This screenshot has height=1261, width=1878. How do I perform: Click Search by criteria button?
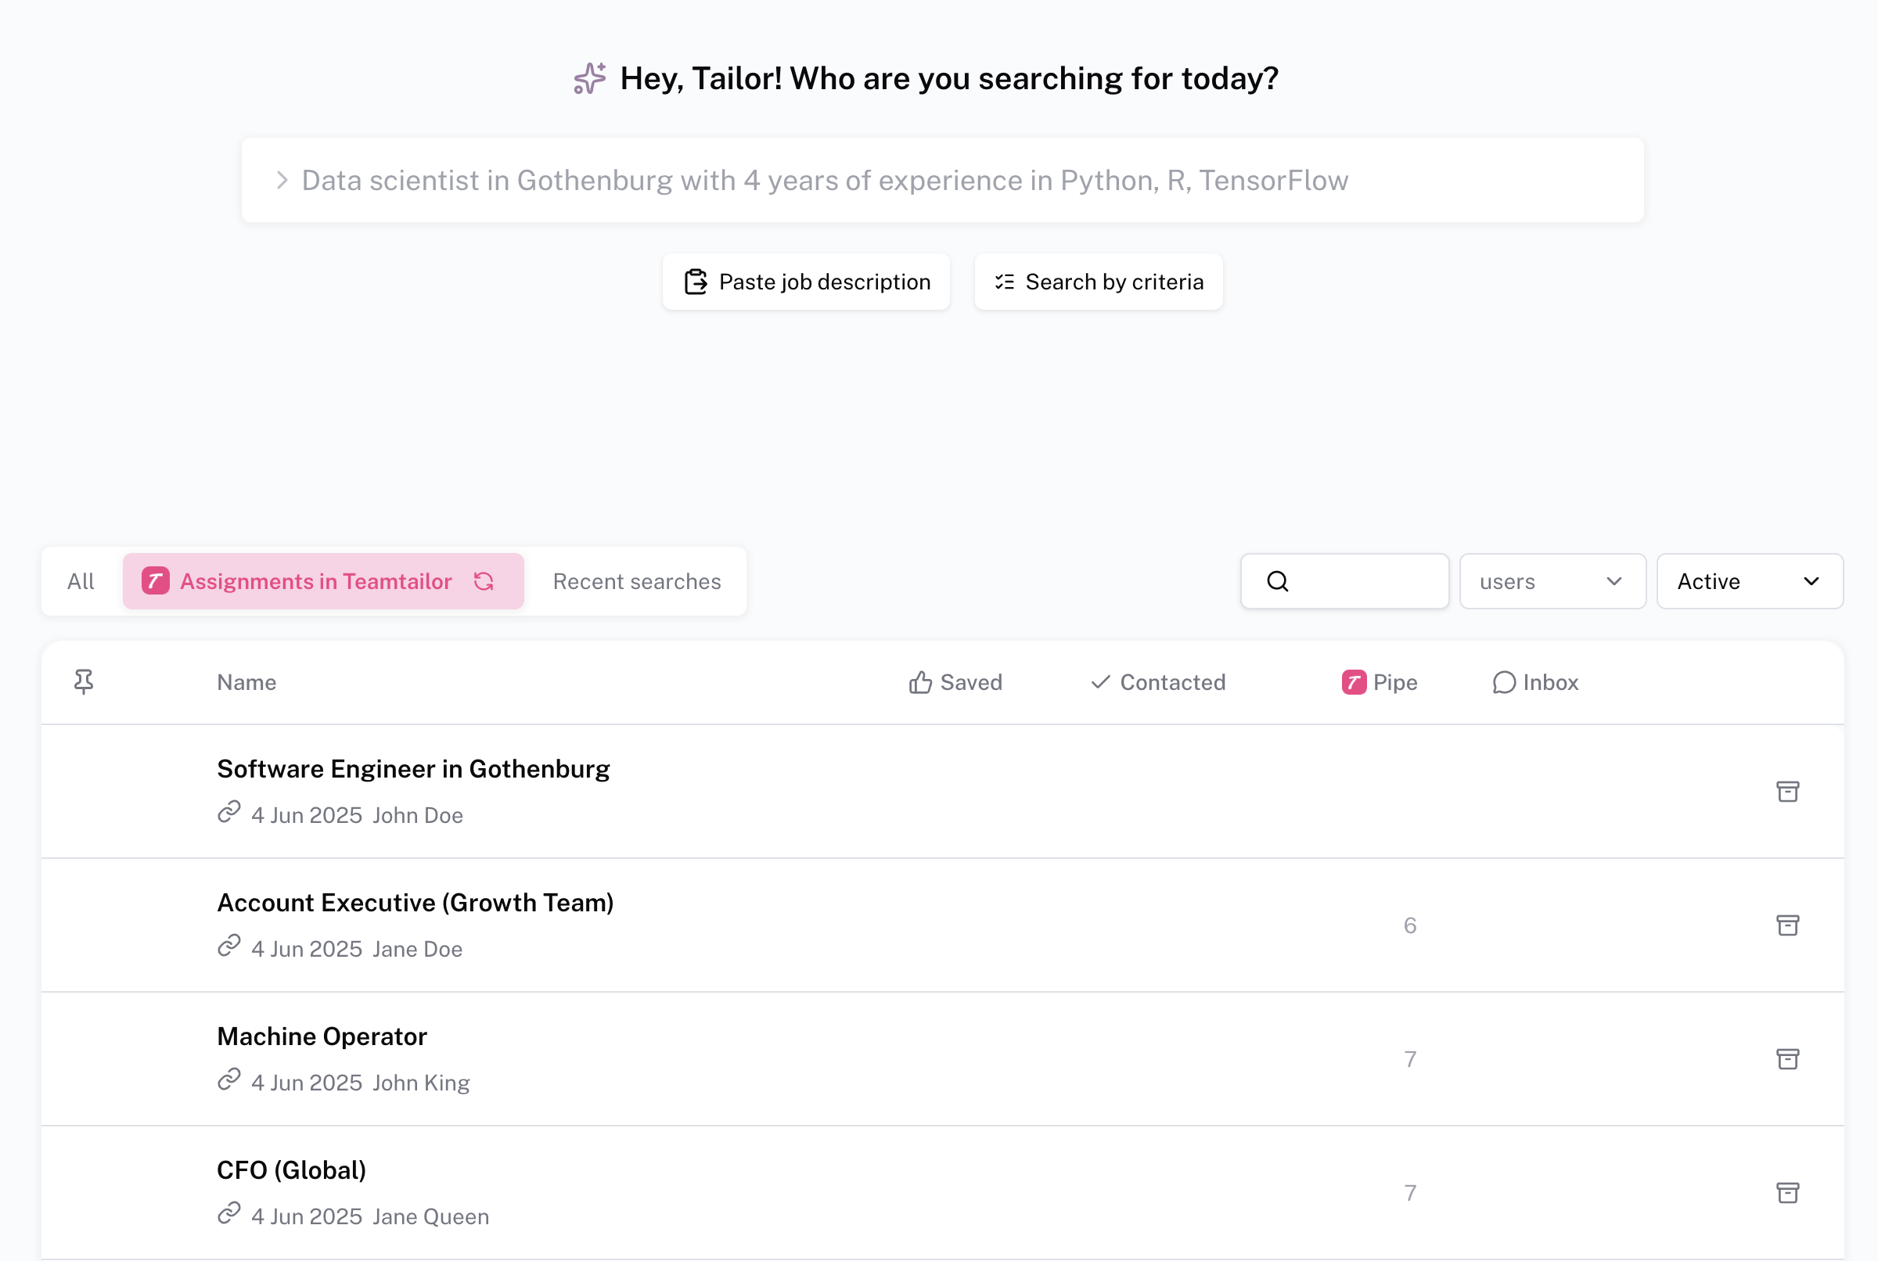point(1098,282)
